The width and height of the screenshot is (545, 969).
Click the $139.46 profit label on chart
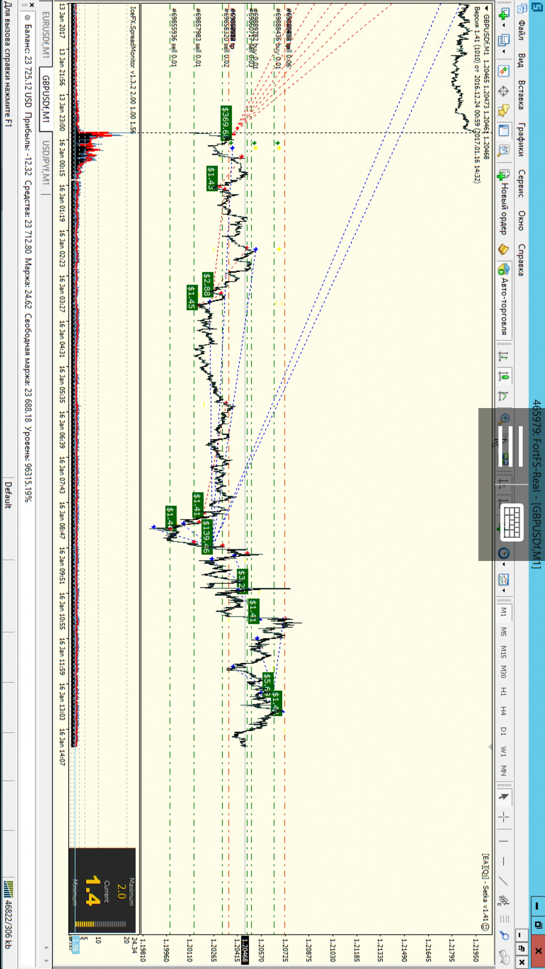click(x=207, y=537)
